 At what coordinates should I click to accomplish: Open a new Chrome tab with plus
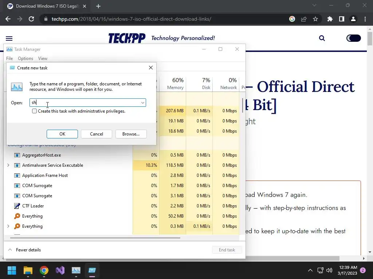click(98, 6)
